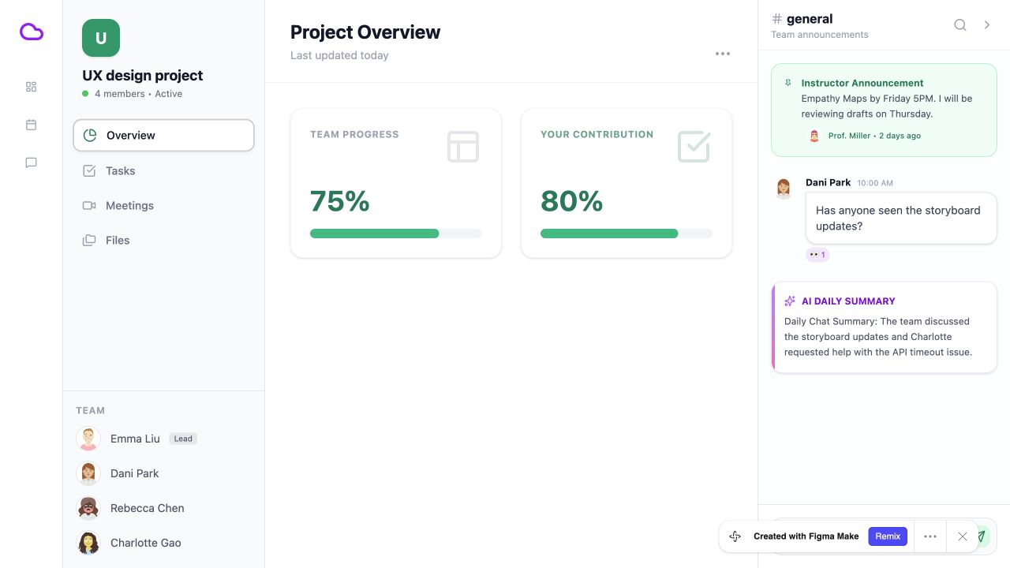The height and width of the screenshot is (568, 1010).
Task: Click the general channel title
Action: (810, 19)
